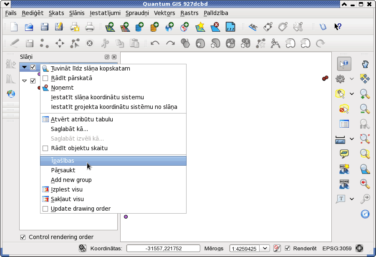Image resolution: width=376 pixels, height=257 pixels.
Task: Select the Identify Features tool
Action: 344,64
